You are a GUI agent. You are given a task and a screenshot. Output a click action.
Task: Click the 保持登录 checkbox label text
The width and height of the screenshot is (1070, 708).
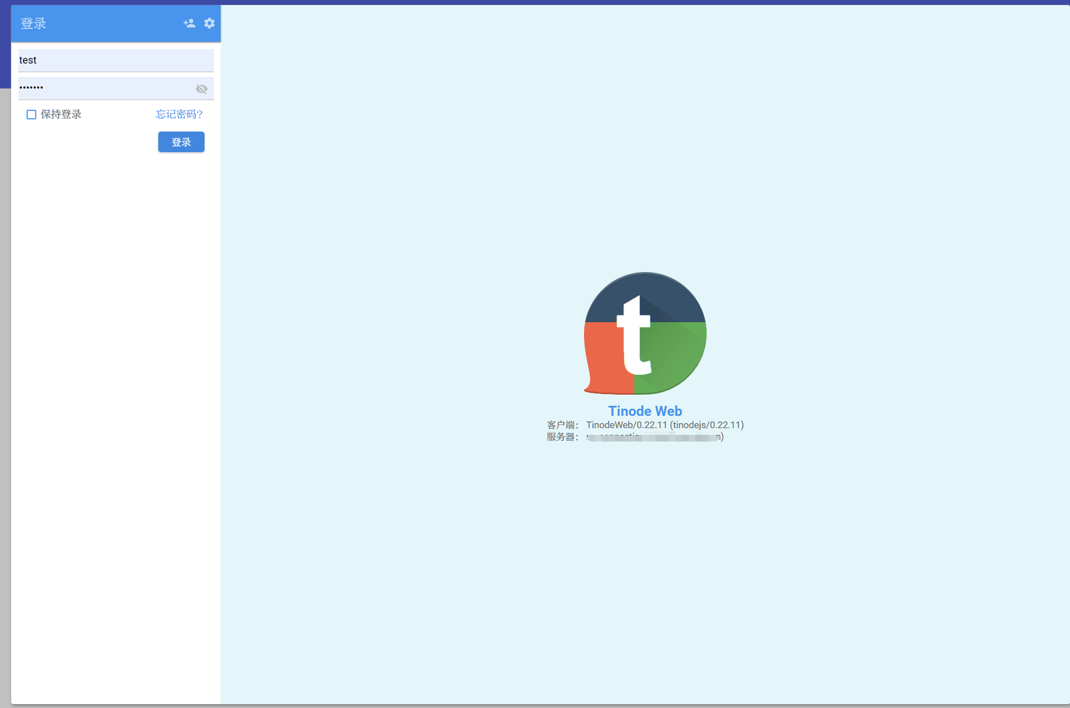61,114
